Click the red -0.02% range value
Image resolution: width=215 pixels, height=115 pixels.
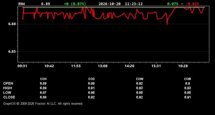(x=192, y=4)
